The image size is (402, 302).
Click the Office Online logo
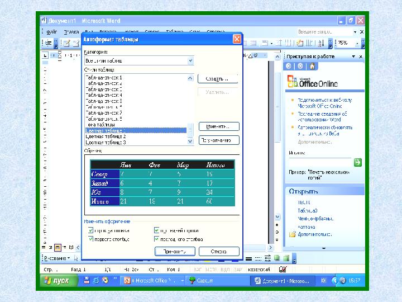(x=313, y=82)
